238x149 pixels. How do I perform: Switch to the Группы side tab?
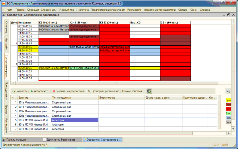(x=6, y=109)
